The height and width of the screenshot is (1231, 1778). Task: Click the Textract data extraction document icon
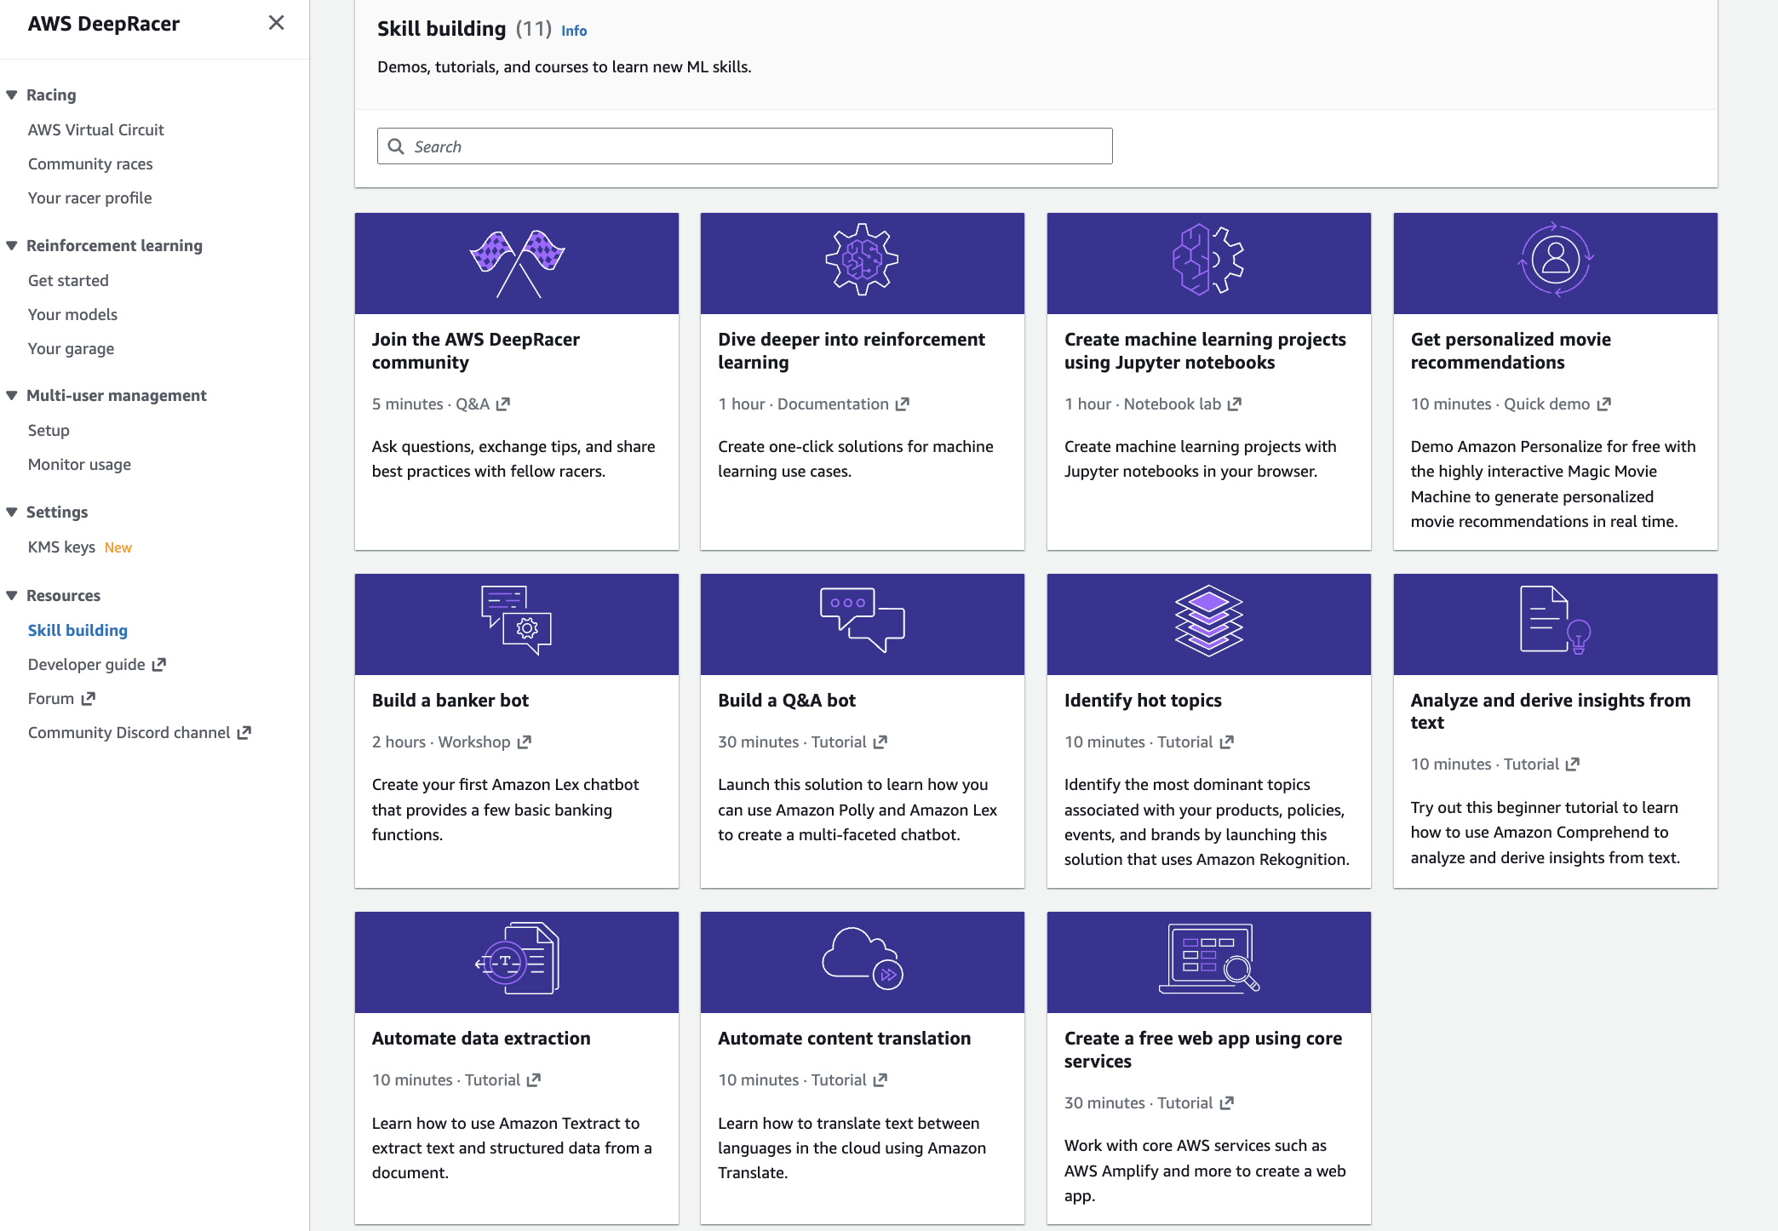point(517,959)
